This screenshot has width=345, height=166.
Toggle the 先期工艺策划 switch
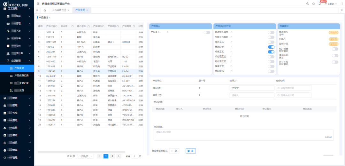point(271,37)
